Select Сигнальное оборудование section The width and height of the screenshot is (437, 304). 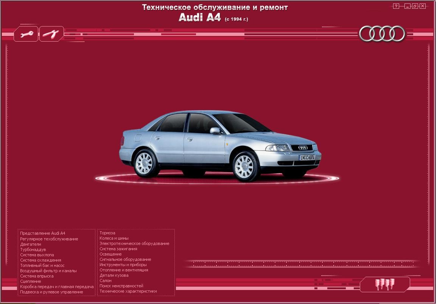(125, 259)
